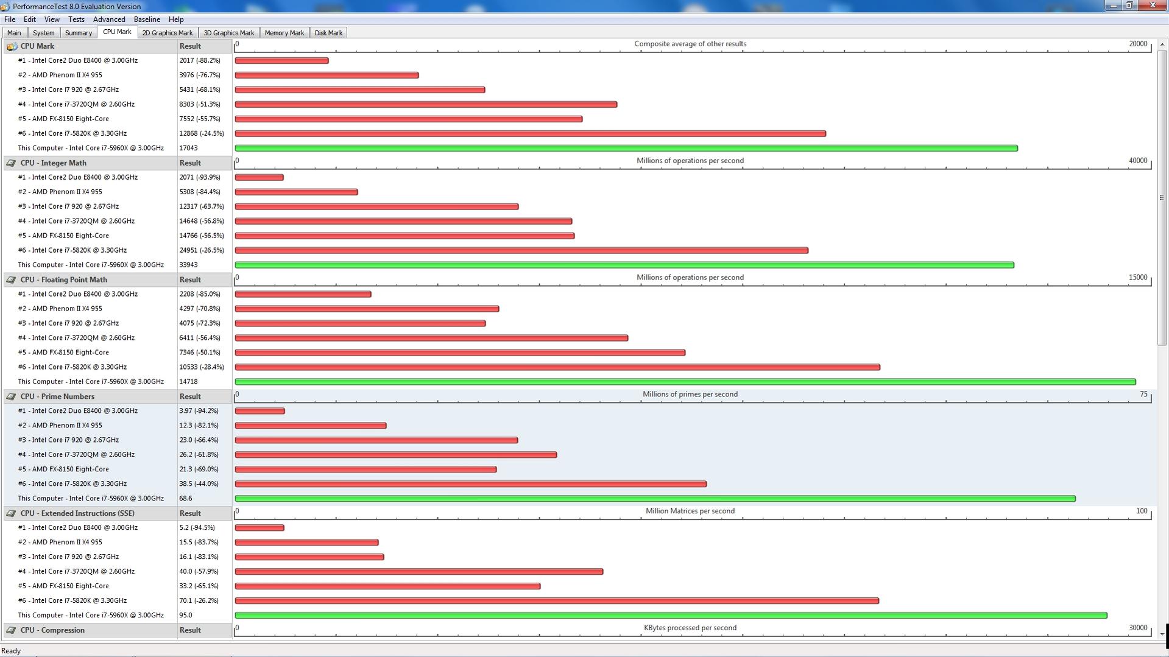Click the scroll up arrow of vertical scrollbar
Viewport: 1169px width, 657px height.
[x=1162, y=44]
